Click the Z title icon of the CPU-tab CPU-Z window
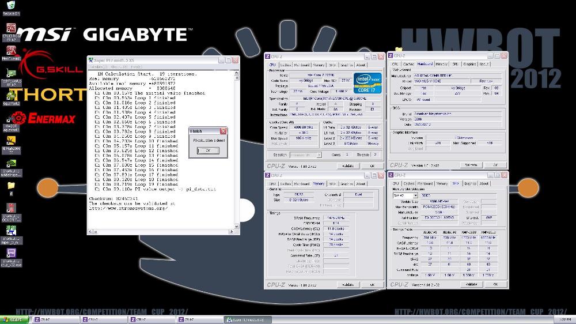The width and height of the screenshot is (576, 324). click(x=267, y=56)
